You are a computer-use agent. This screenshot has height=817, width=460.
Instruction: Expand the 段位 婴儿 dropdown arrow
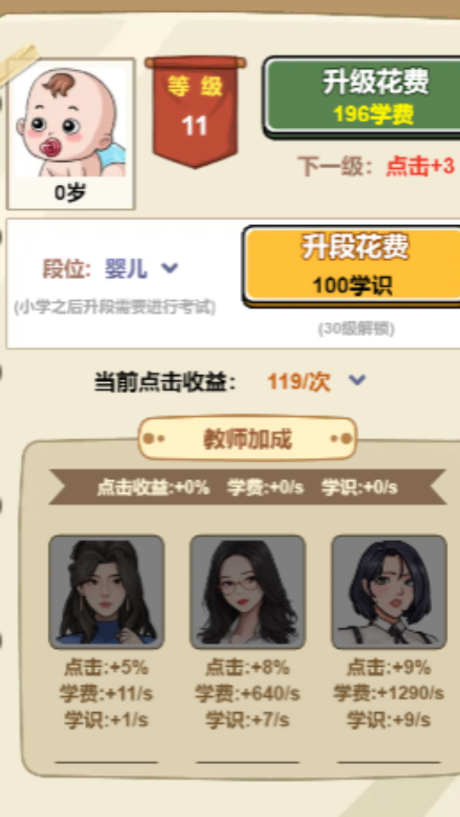tap(170, 269)
